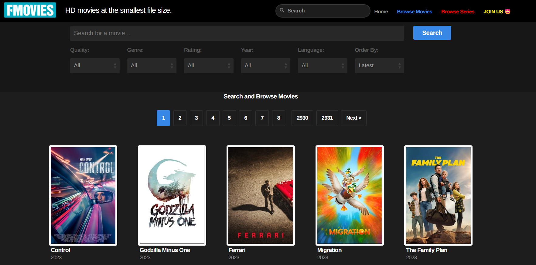Select page 1 in pagination

(163, 118)
